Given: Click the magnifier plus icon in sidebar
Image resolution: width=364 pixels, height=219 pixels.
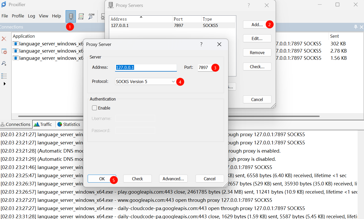Looking at the screenshot, I should pyautogui.click(x=4, y=63).
